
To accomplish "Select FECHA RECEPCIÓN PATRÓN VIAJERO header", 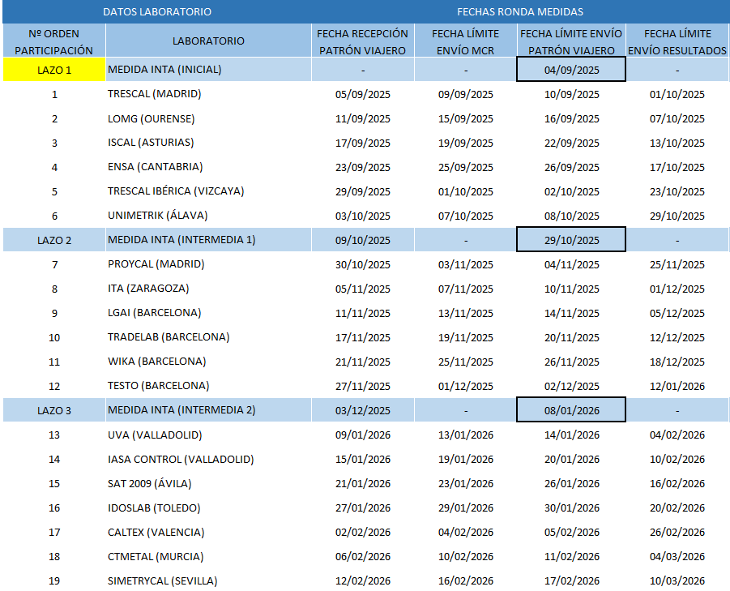I will [363, 41].
